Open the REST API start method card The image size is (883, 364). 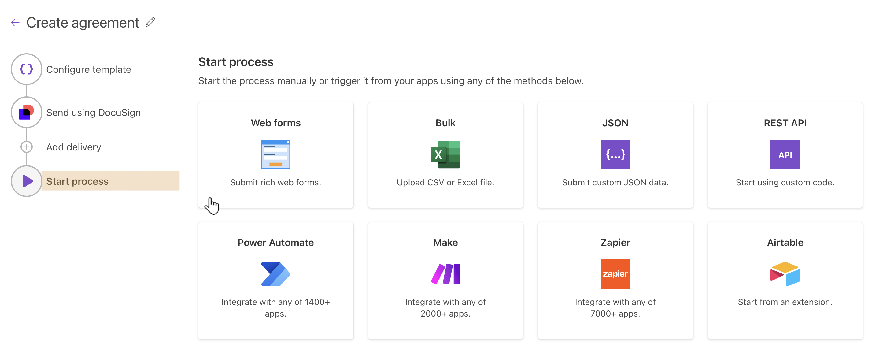point(785,155)
